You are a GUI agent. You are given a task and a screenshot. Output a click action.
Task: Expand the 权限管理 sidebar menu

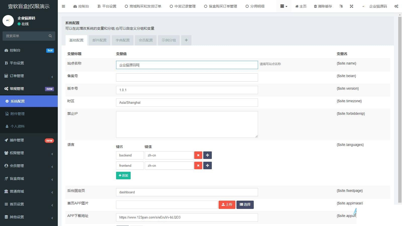29,153
